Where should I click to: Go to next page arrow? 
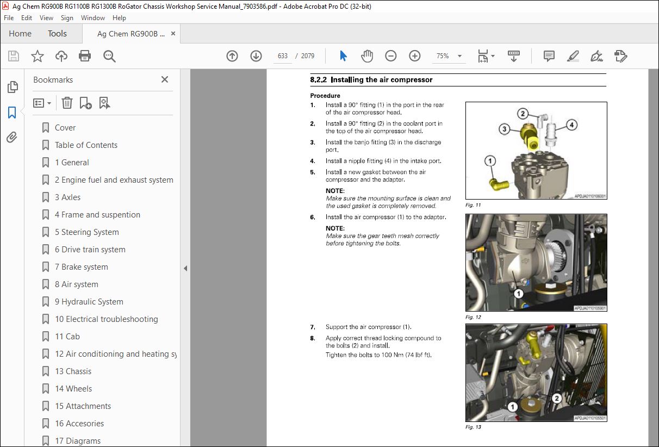tap(256, 56)
